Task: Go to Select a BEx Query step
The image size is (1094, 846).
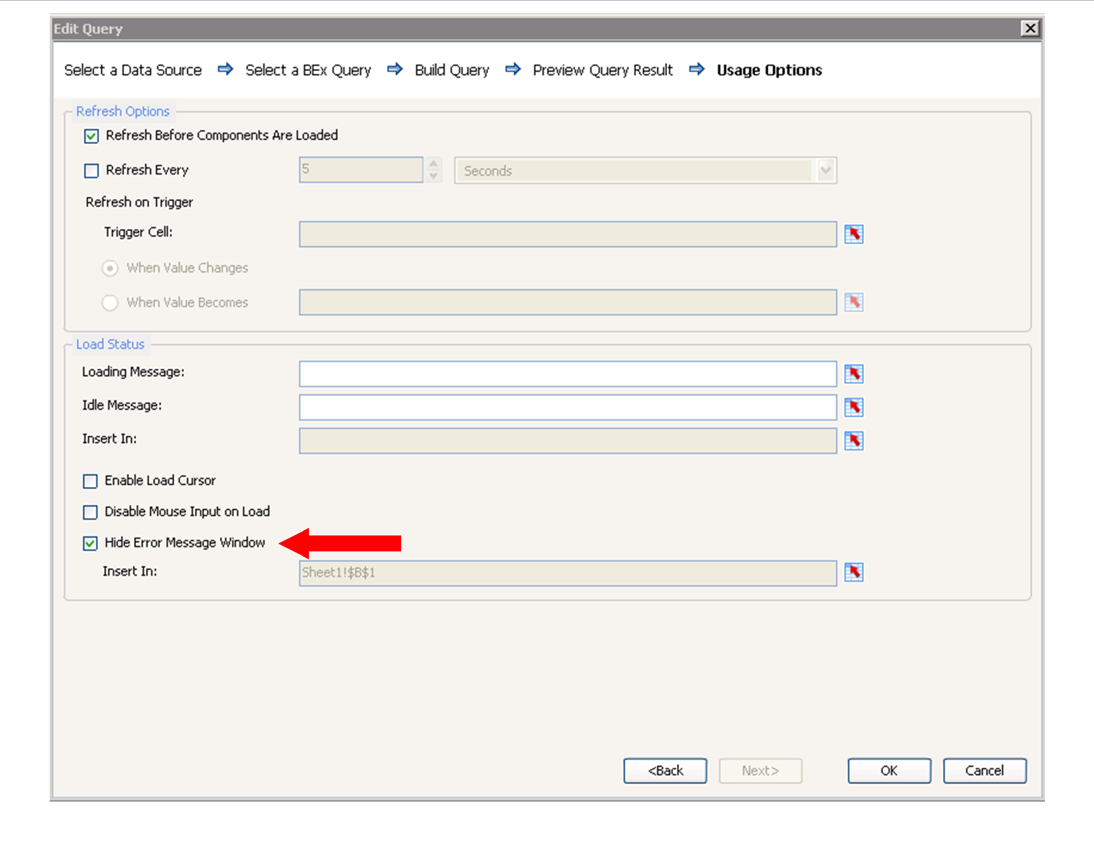Action: [308, 70]
